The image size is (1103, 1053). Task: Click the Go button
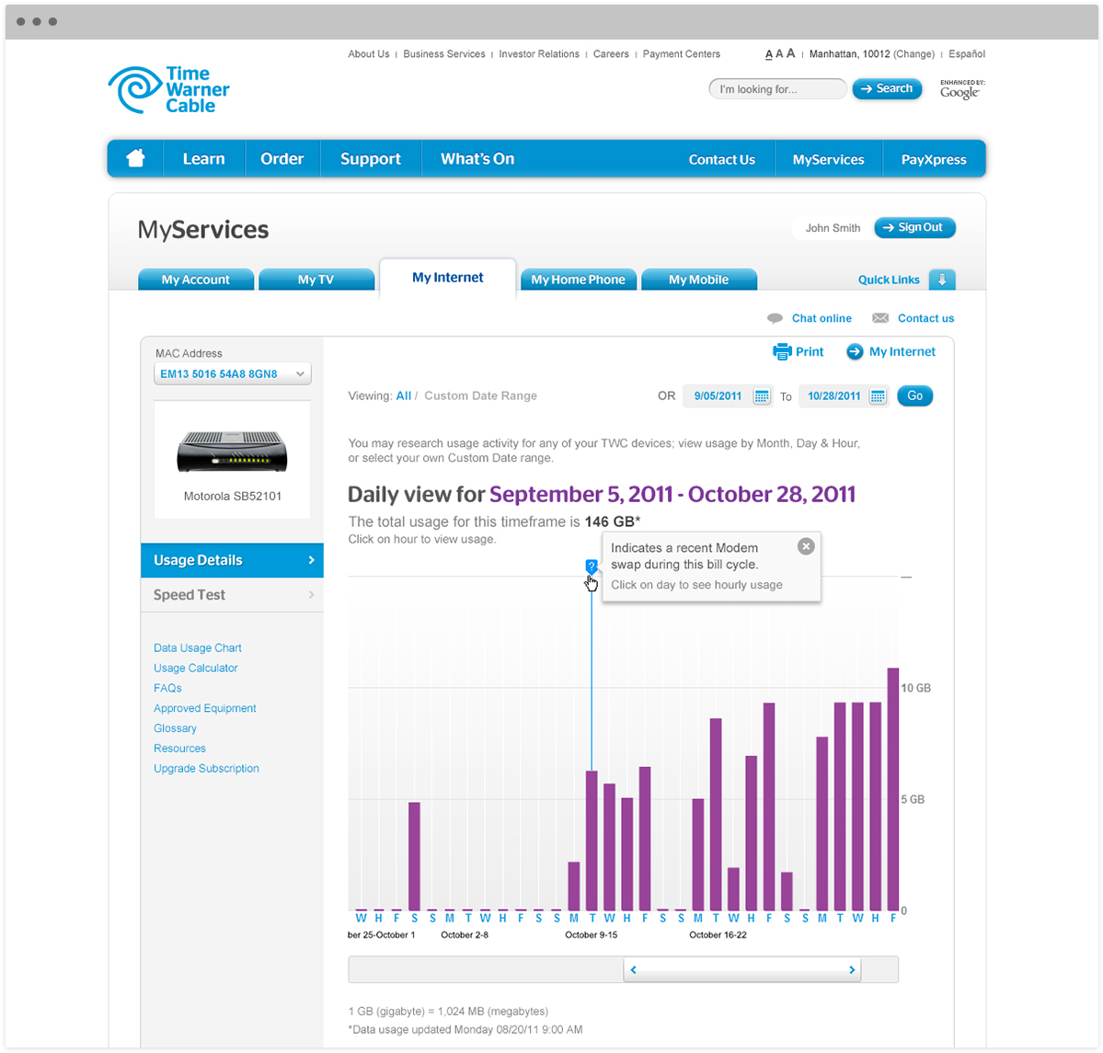coord(915,396)
